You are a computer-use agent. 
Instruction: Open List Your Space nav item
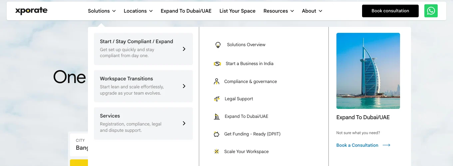(237, 11)
